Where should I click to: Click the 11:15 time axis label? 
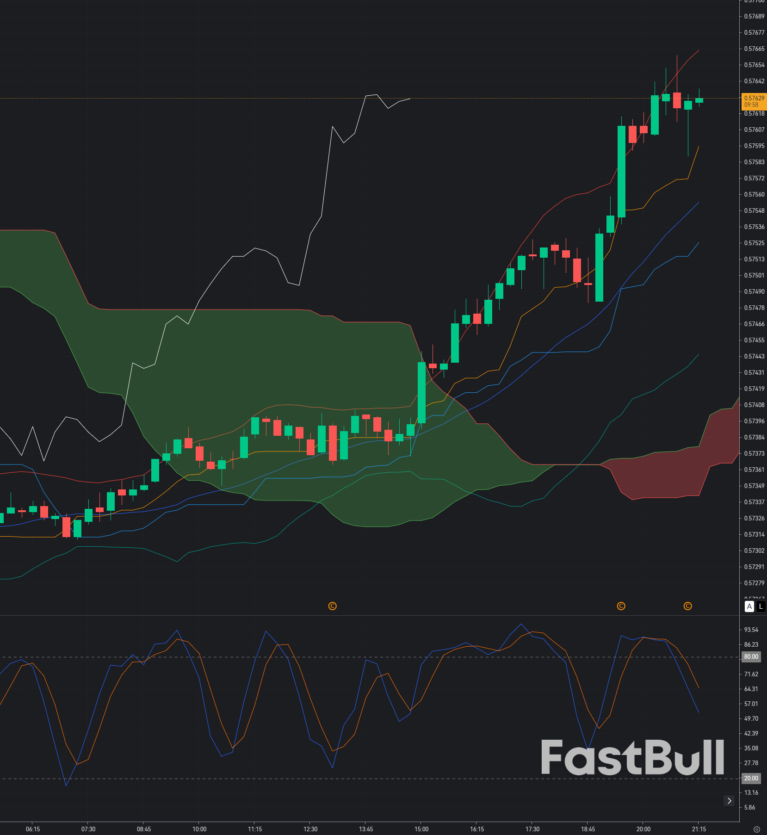tap(255, 829)
